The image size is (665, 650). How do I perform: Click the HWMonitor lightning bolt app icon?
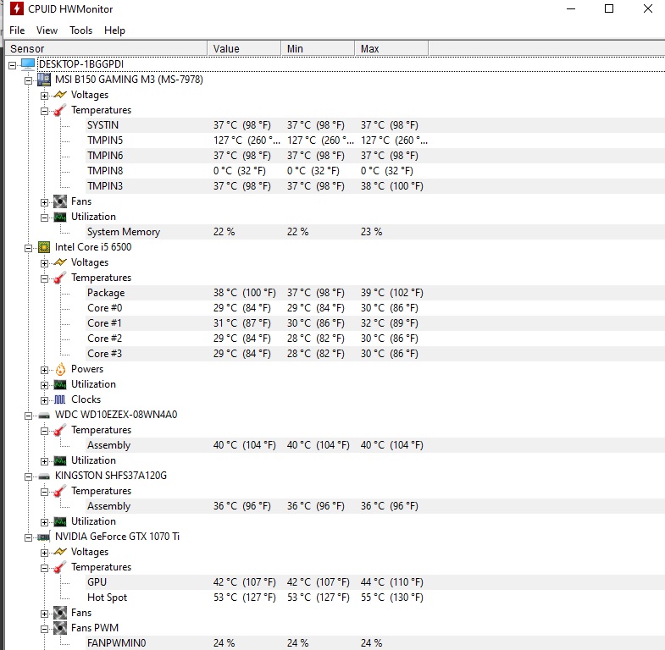pos(17,8)
